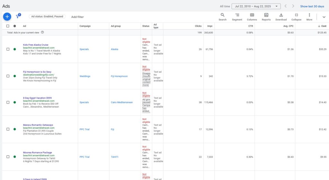The image size is (329, 180).
Task: Click Add filter
Action: coord(77,17)
